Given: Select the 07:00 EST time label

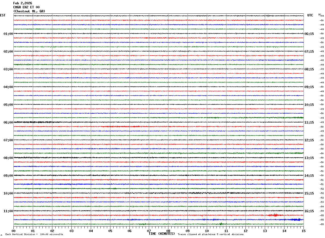Looking at the screenshot, I should [8, 140].
